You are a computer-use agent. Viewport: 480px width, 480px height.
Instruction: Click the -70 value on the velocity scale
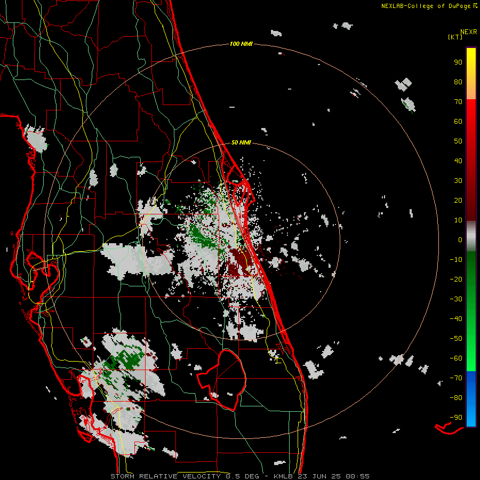pos(456,378)
